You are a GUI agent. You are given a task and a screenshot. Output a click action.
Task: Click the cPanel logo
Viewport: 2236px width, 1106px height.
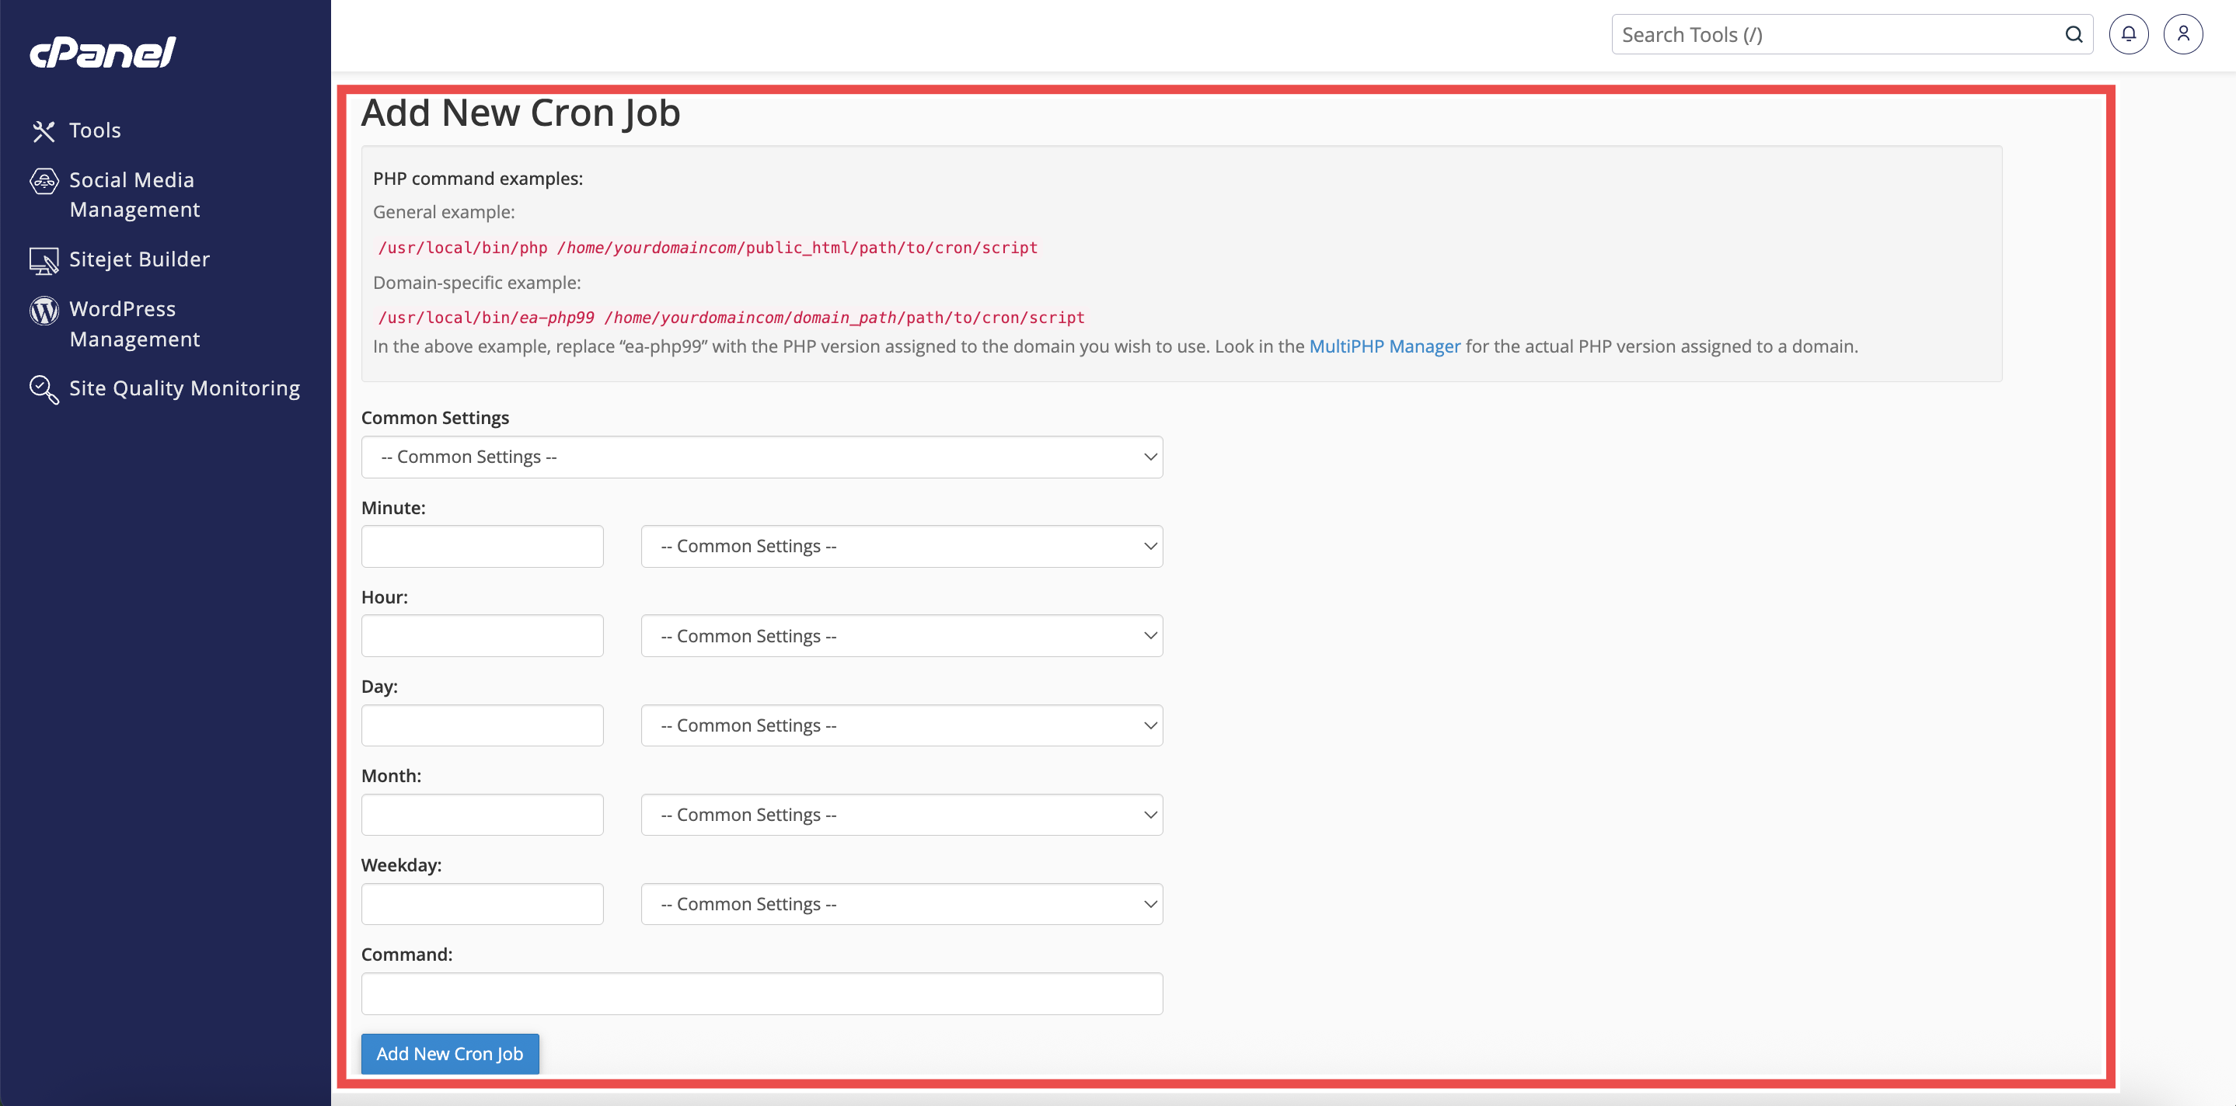point(103,52)
